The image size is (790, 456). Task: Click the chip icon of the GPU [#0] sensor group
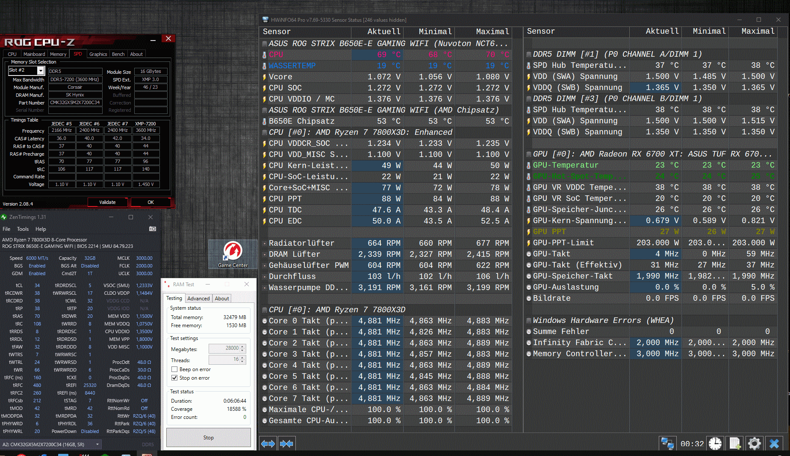[x=529, y=154]
